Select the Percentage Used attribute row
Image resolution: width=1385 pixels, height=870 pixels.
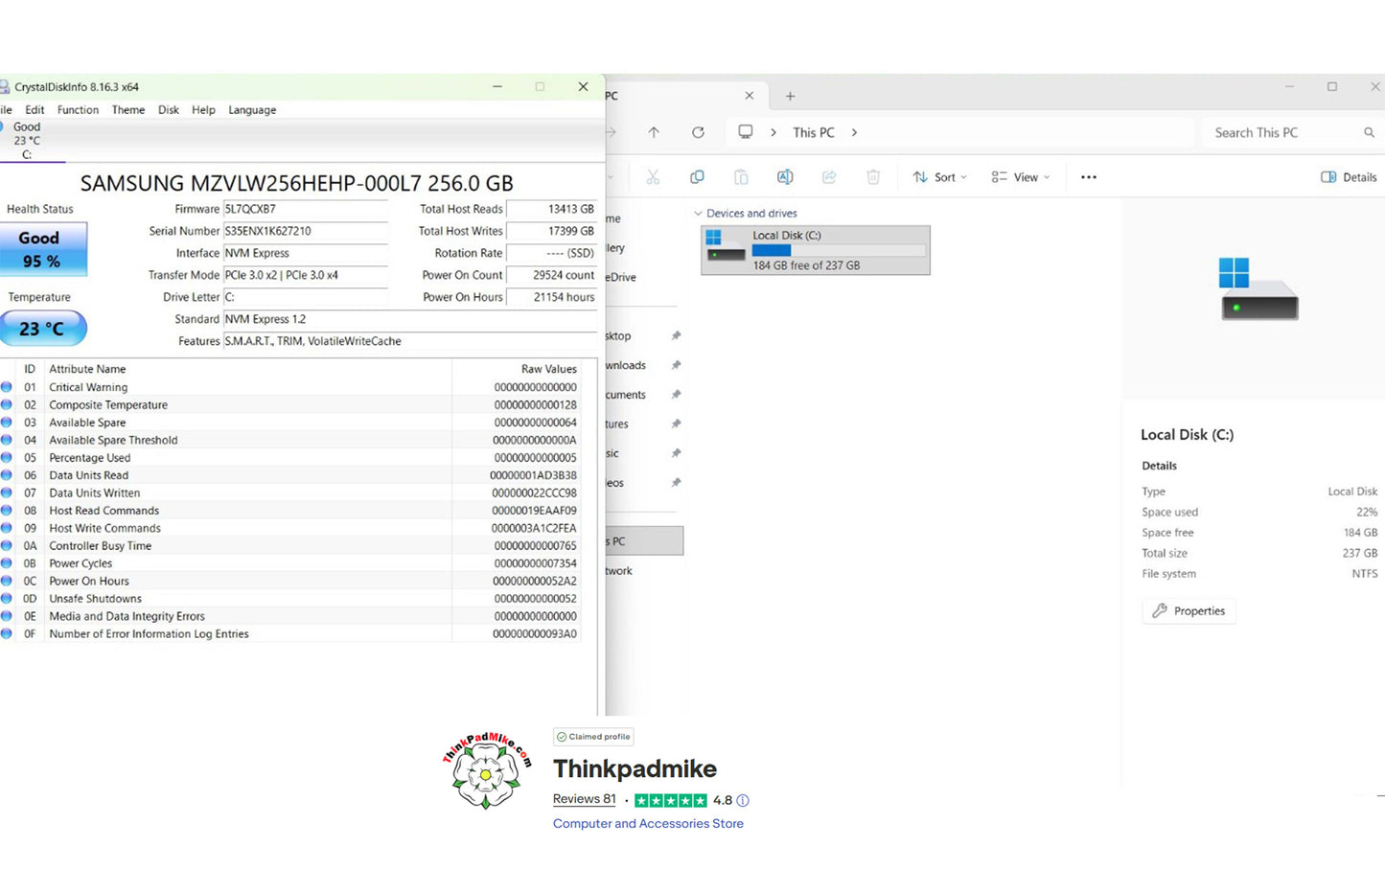(x=290, y=458)
